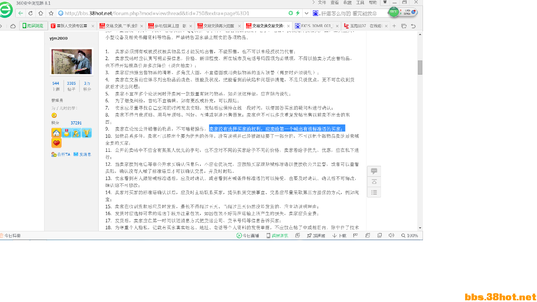This screenshot has height=302, width=537.
Task: Close the 新人交换专区 tab
Action: pos(93,26)
